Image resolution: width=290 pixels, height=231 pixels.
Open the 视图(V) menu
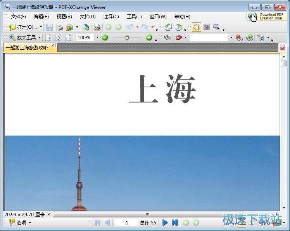pos(64,17)
